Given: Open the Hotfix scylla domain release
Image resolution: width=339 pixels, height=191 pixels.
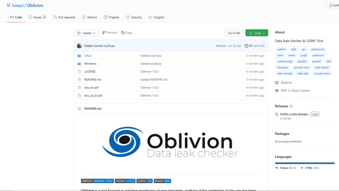Looking at the screenshot, I should [x=294, y=114].
